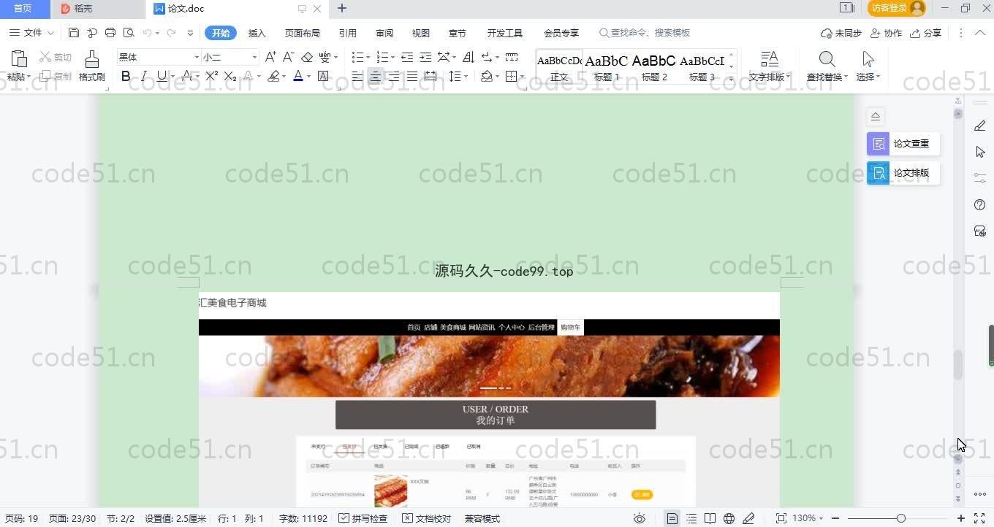The width and height of the screenshot is (994, 527).
Task: Click the Paste (粘贴) clipboard icon
Action: [x=19, y=60]
